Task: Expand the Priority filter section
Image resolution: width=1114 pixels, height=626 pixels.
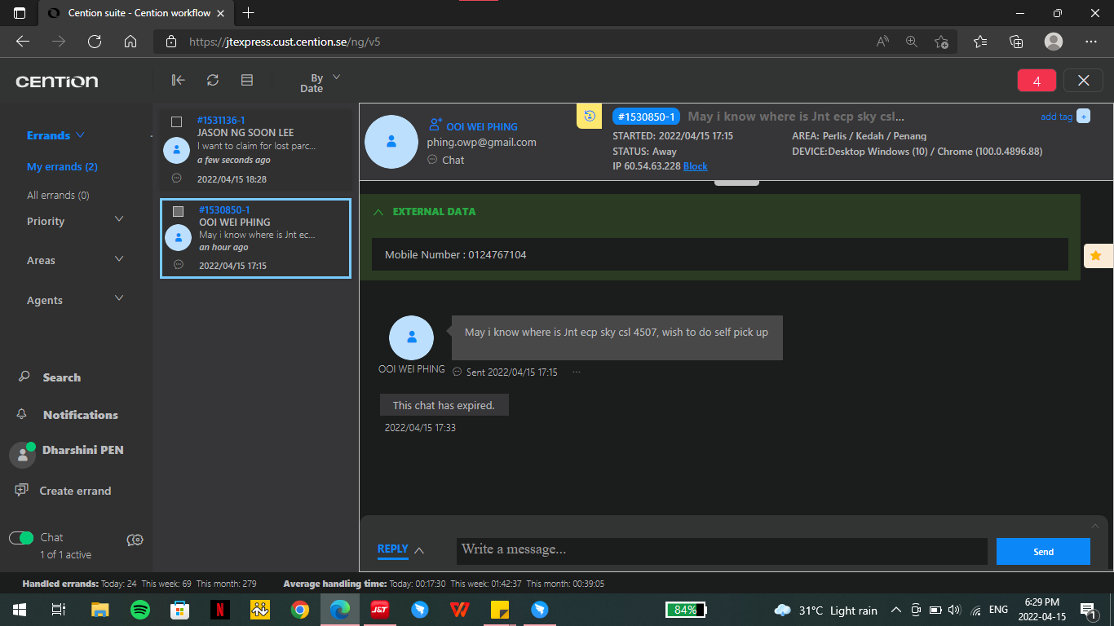Action: click(x=119, y=220)
